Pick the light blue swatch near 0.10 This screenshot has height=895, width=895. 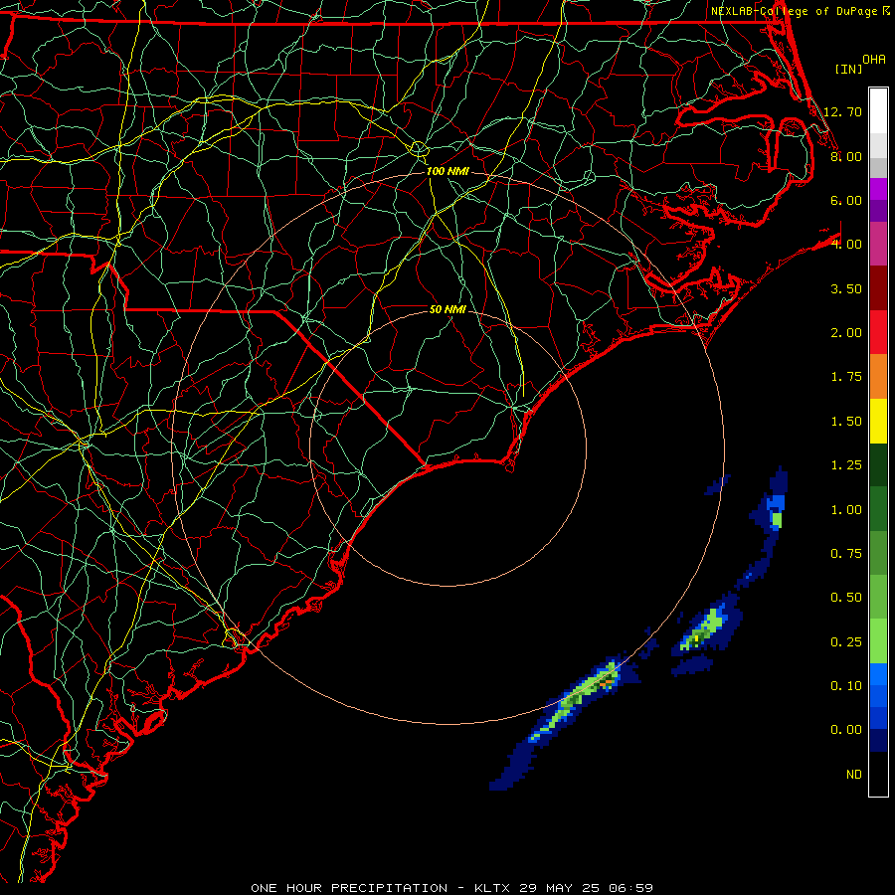point(878,674)
